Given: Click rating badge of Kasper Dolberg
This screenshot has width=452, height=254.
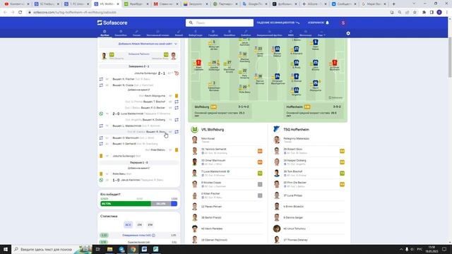Looking at the screenshot, I should [x=342, y=162].
